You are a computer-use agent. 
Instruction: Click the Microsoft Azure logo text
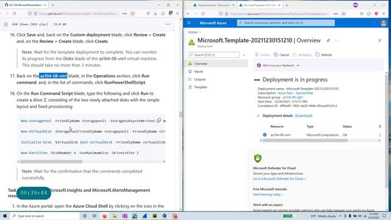[x=213, y=23]
